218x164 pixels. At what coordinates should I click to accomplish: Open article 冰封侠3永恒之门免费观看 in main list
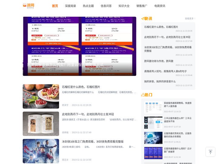click(x=93, y=142)
